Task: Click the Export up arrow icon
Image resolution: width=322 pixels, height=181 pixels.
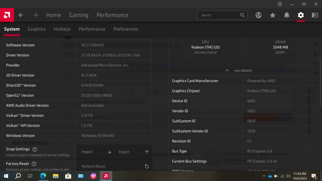Action: [147, 152]
